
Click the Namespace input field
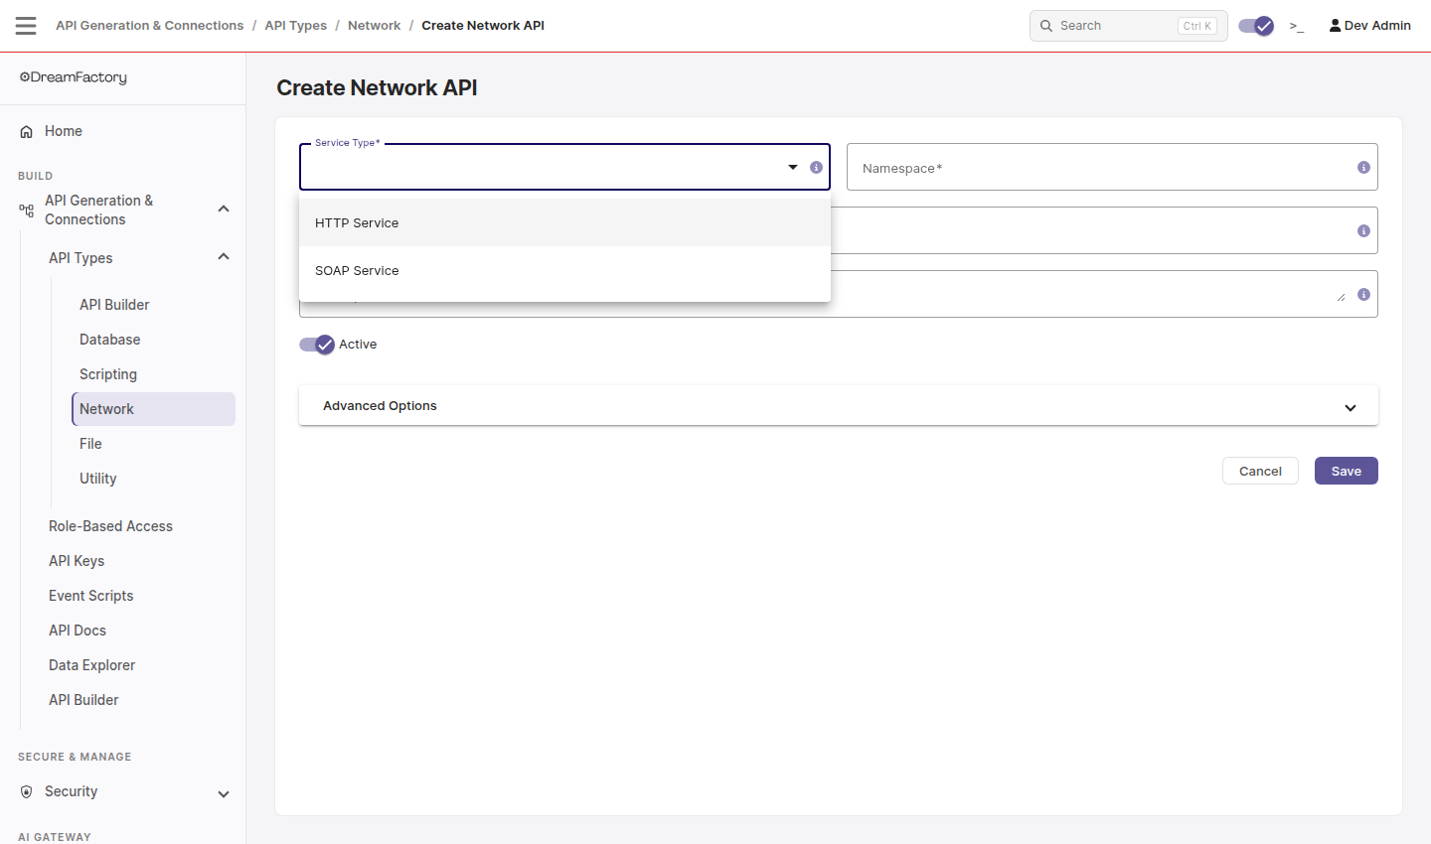[1112, 167]
